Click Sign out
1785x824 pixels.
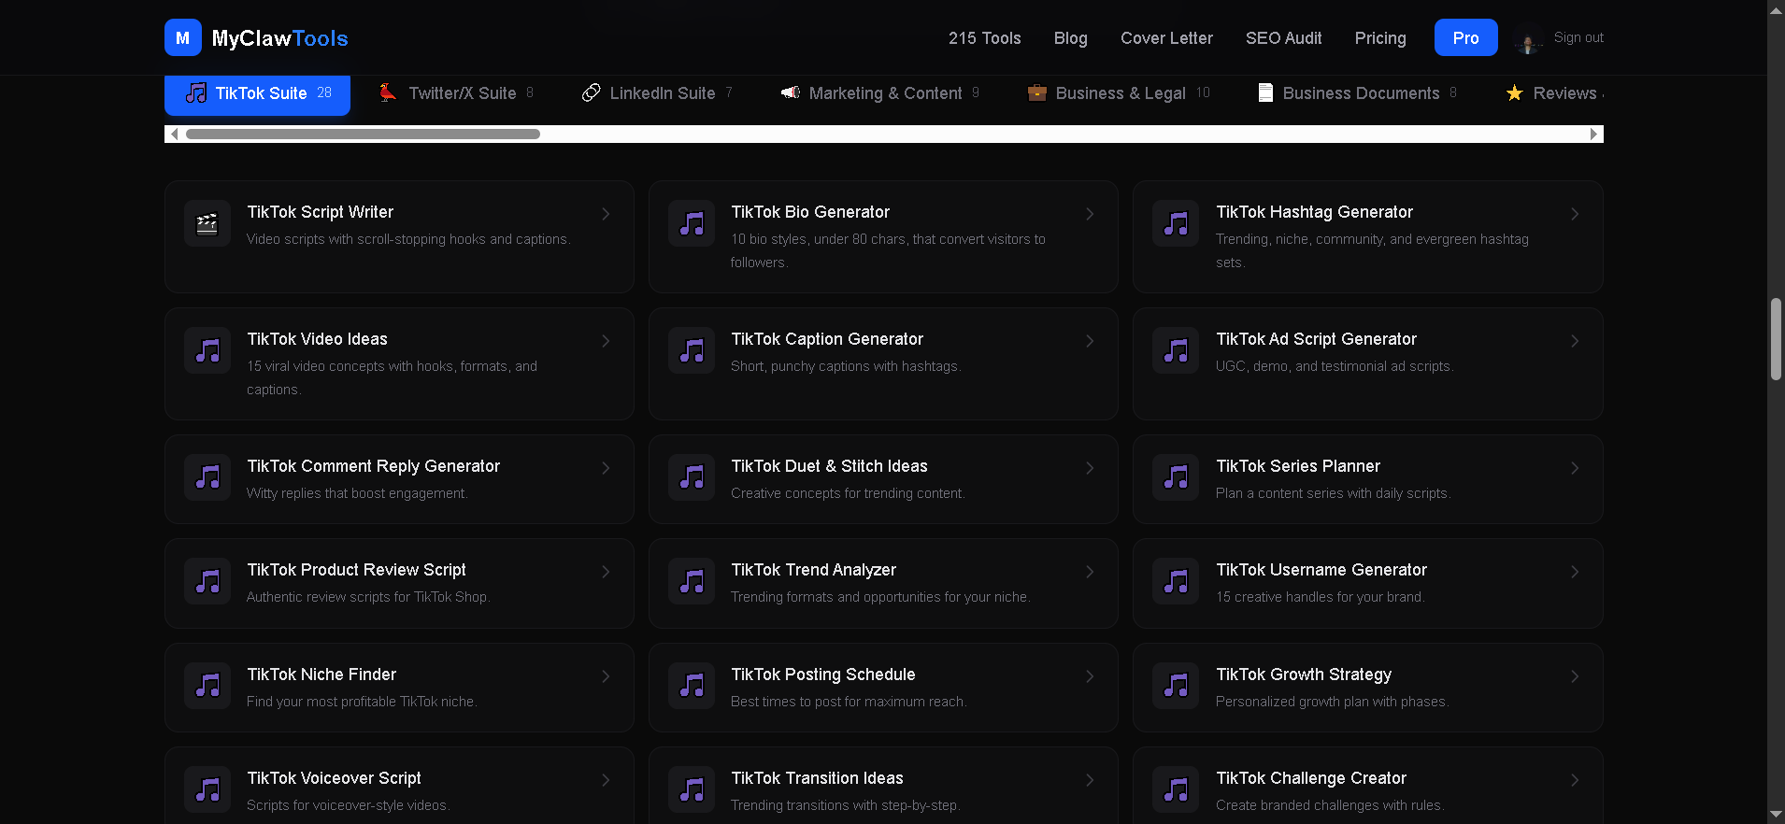click(1578, 37)
